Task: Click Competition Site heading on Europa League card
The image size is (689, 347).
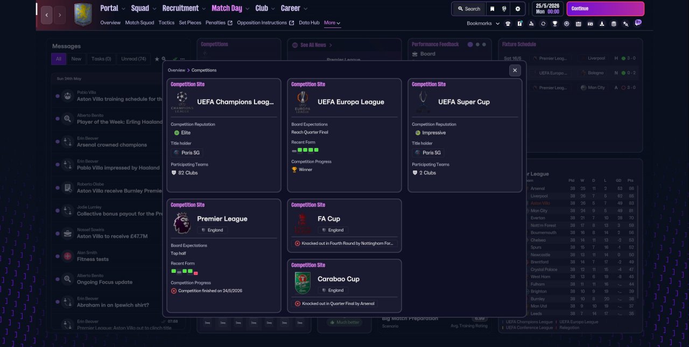Action: coord(308,84)
